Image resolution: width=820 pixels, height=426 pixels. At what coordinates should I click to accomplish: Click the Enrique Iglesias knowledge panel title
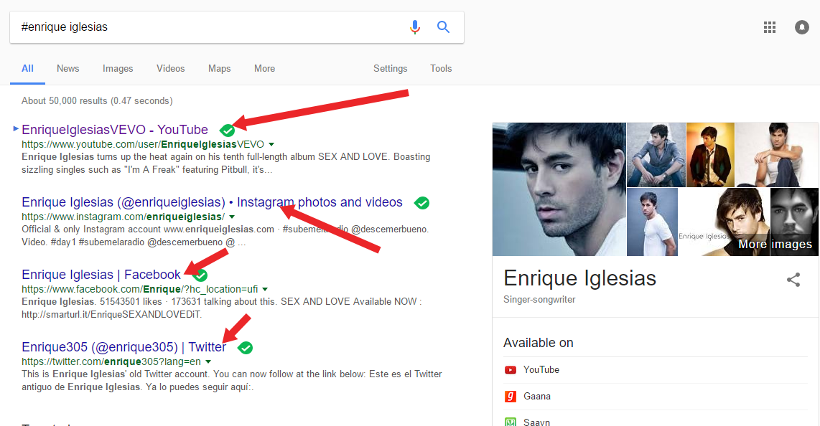point(579,278)
